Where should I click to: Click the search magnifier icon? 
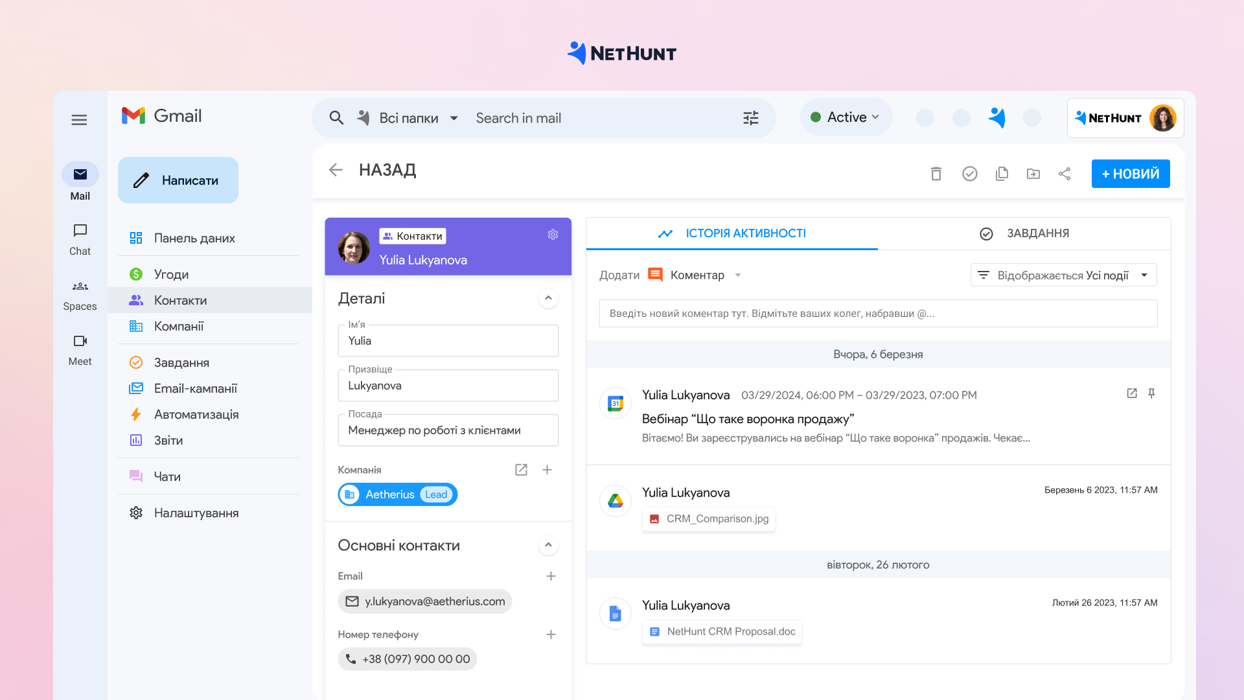point(336,118)
